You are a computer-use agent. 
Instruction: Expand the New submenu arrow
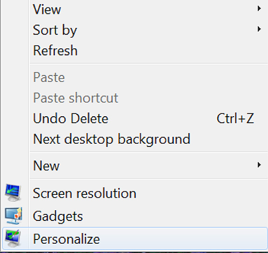259,165
